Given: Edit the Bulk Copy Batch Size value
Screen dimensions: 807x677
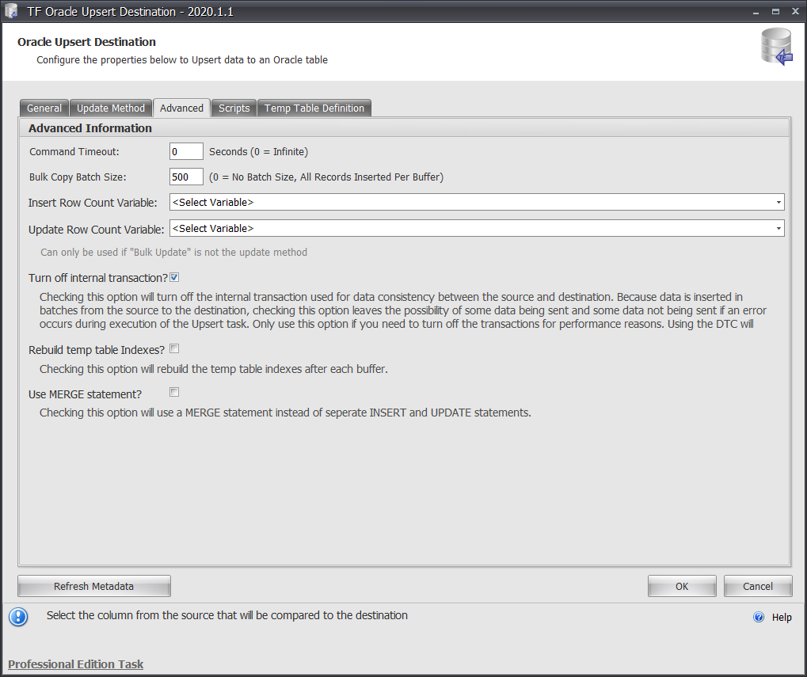Looking at the screenshot, I should point(185,177).
